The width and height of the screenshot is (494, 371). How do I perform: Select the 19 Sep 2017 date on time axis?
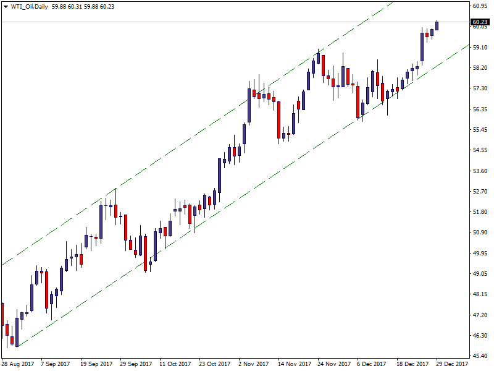click(96, 364)
